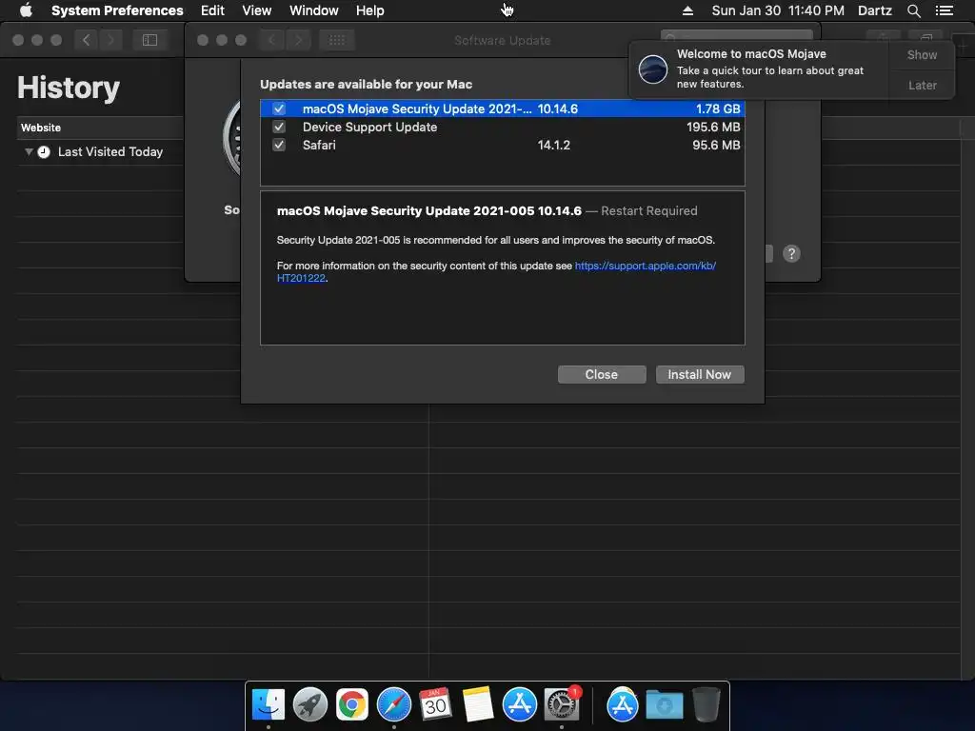Open App Store from the Dock

point(519,705)
